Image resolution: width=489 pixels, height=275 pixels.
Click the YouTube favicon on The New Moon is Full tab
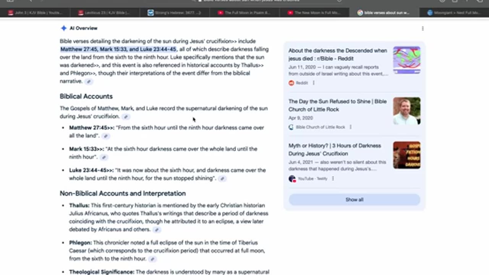pos(290,13)
